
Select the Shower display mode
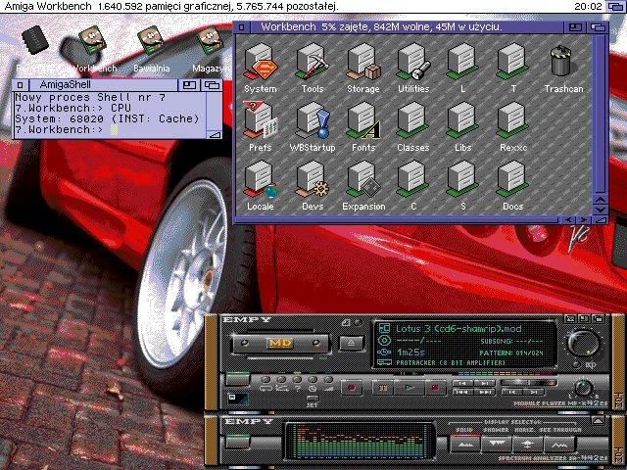pos(496,444)
